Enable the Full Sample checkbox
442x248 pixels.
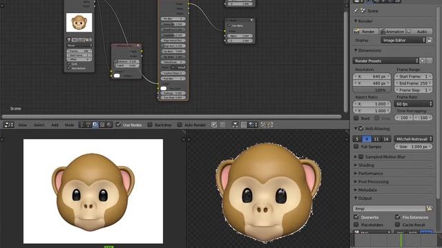coord(356,147)
